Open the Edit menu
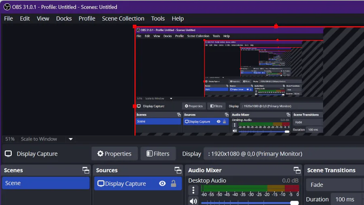 [25, 19]
